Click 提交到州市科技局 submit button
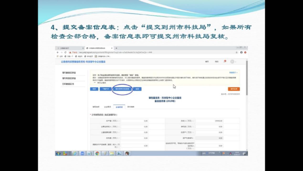The width and height of the screenshot is (303, 171). [x=122, y=89]
